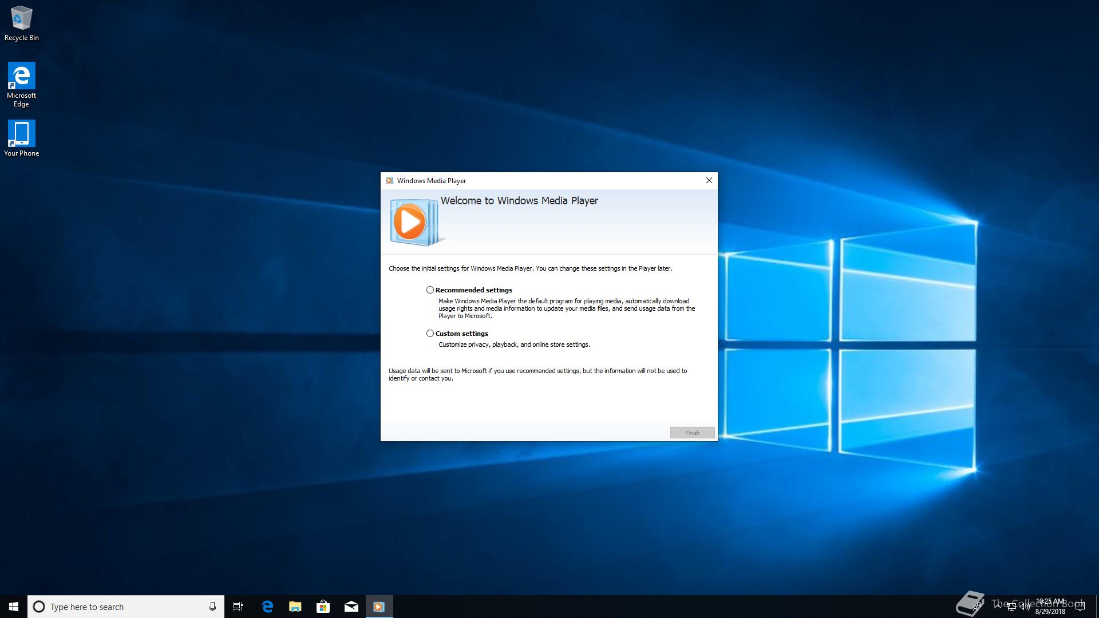Select the Microsoft Edge desktop shortcut
This screenshot has width=1099, height=618.
(x=22, y=85)
